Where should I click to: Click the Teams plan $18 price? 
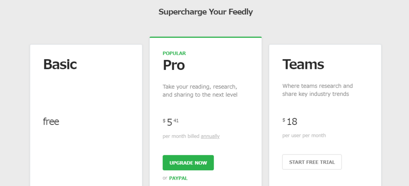pos(292,122)
